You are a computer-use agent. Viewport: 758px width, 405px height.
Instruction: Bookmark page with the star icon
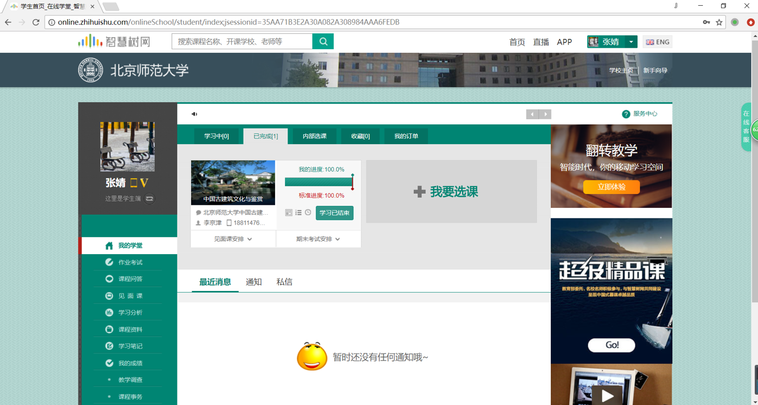[x=719, y=22]
